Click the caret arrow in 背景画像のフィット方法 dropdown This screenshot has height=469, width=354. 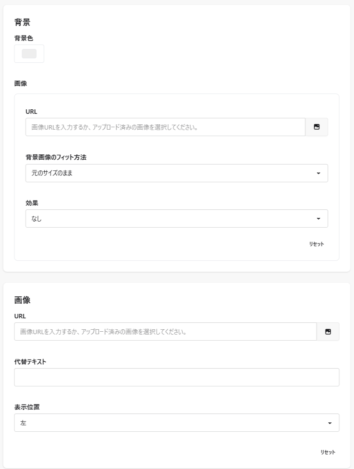(x=318, y=173)
